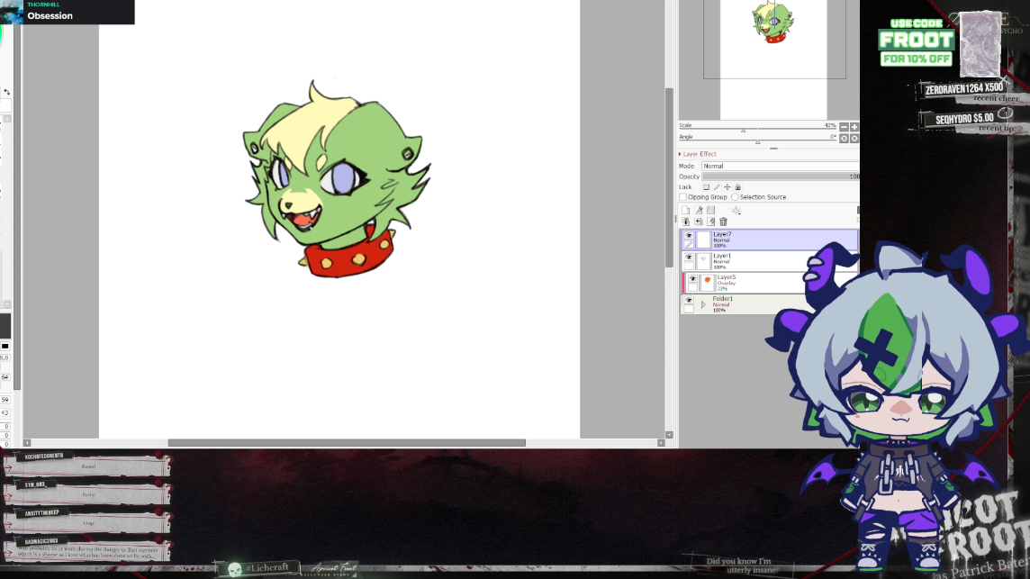Hide Folder1 using its eye icon
The image size is (1030, 579).
(x=689, y=300)
